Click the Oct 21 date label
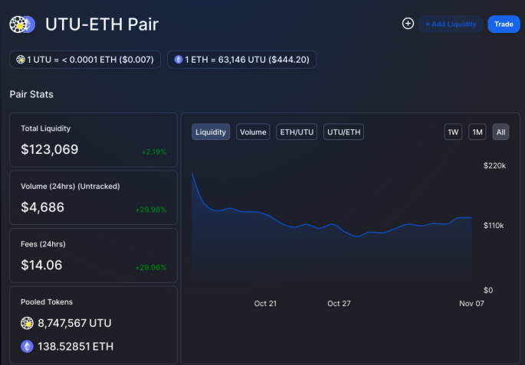This screenshot has height=365, width=525. (265, 304)
